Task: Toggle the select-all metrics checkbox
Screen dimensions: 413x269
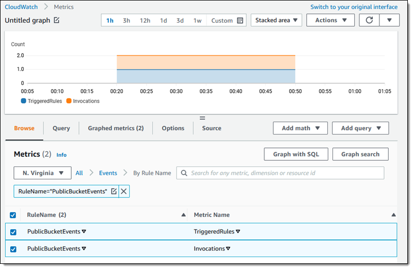Action: 13,215
